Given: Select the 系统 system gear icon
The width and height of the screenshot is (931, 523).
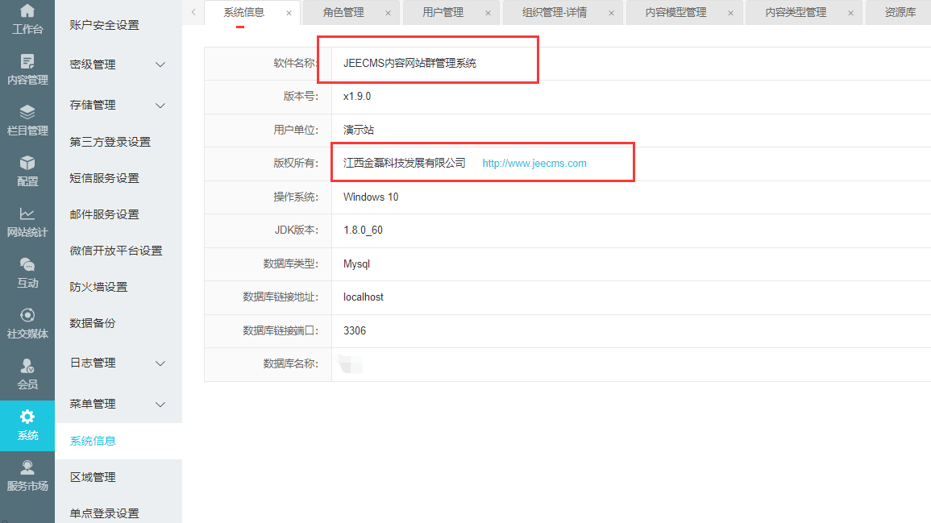Looking at the screenshot, I should (x=27, y=425).
